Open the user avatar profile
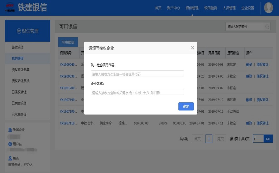 pyautogui.click(x=268, y=8)
